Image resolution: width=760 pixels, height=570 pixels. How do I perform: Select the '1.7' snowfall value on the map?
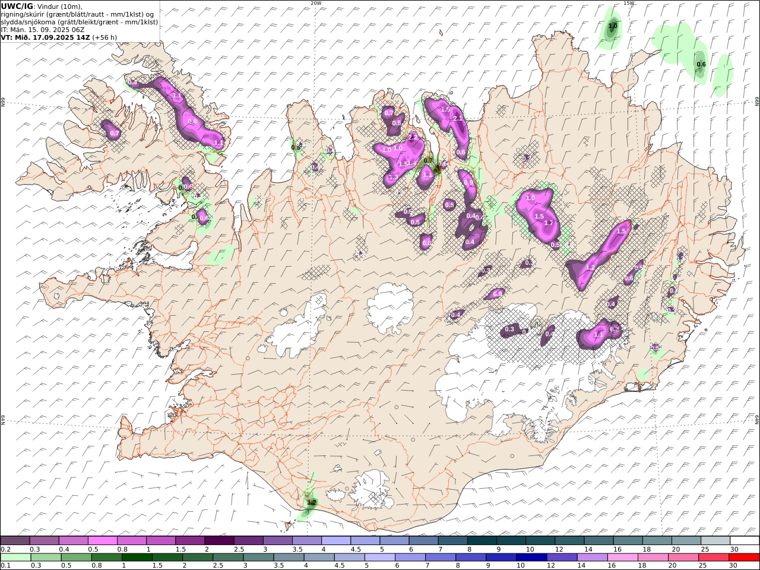(549, 223)
